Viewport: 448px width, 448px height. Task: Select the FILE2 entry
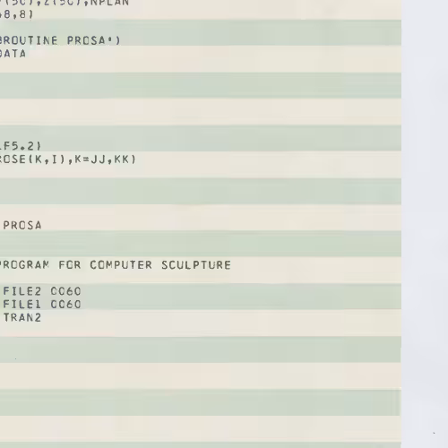[x=22, y=291]
